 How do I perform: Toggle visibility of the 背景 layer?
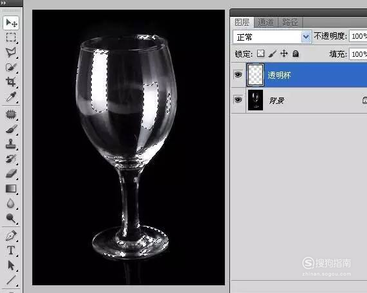238,100
